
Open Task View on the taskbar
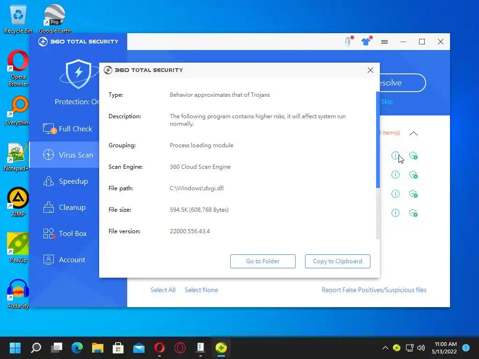pyautogui.click(x=57, y=348)
